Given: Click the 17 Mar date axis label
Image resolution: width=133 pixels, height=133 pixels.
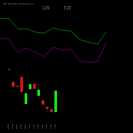Looking at the screenshot, I should (51, 126).
